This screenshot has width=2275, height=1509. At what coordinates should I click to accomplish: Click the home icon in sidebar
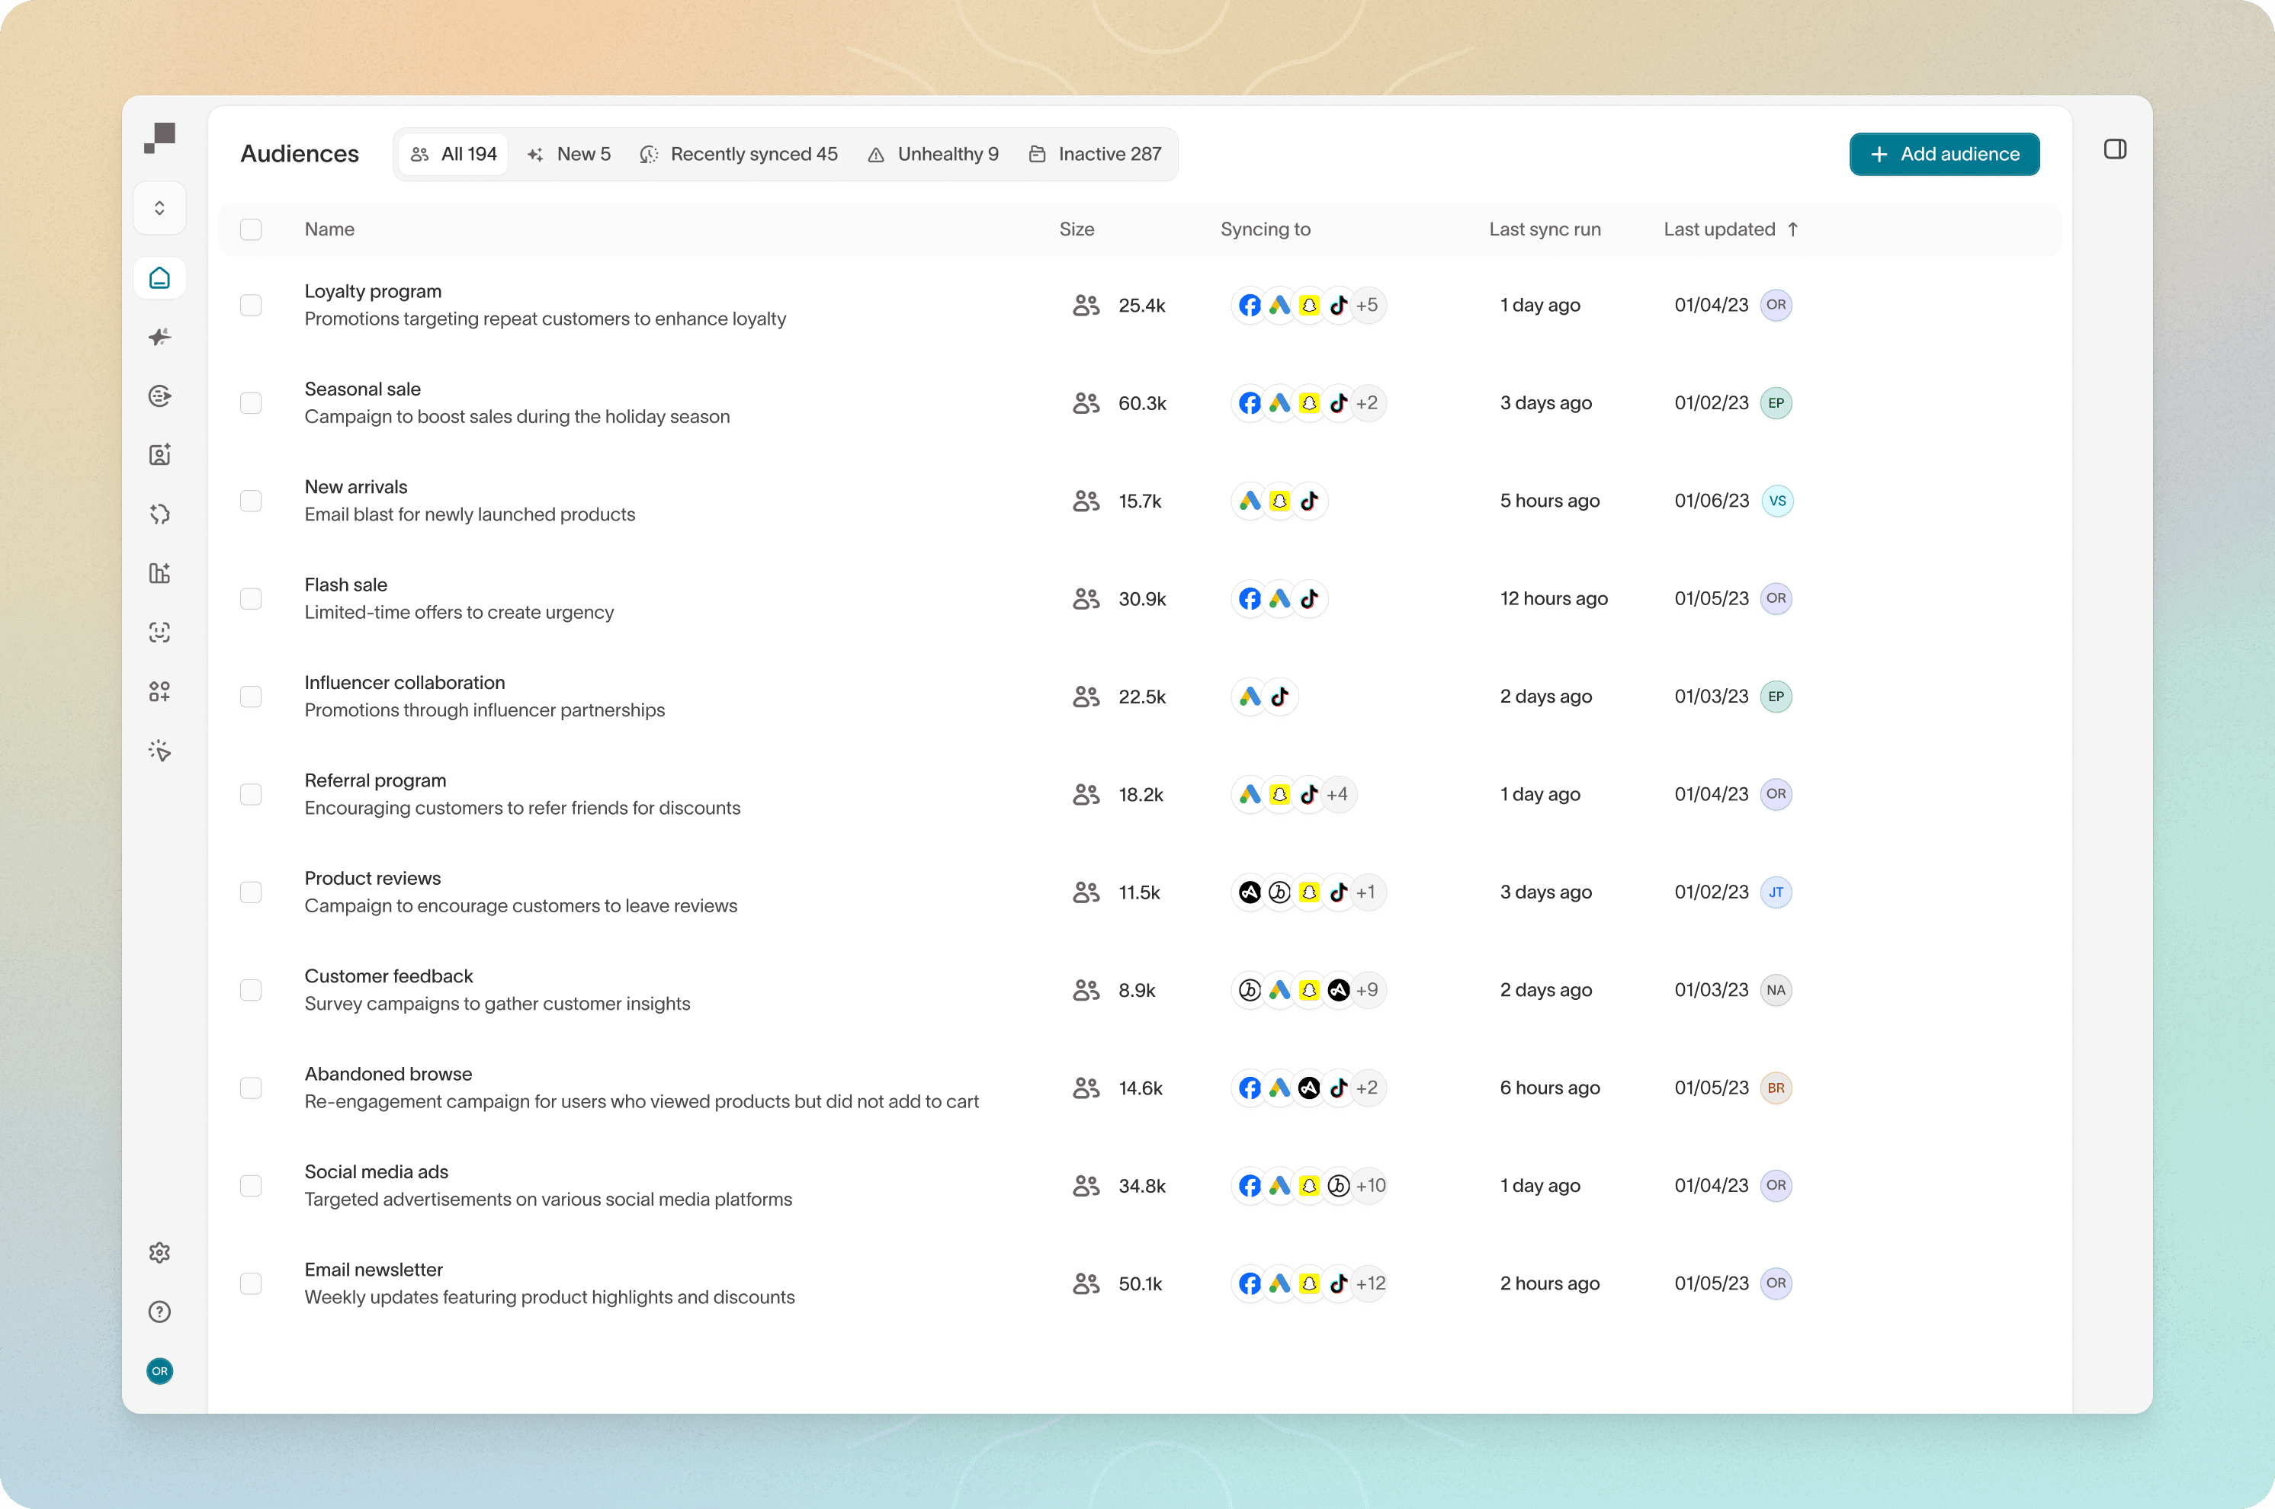160,278
